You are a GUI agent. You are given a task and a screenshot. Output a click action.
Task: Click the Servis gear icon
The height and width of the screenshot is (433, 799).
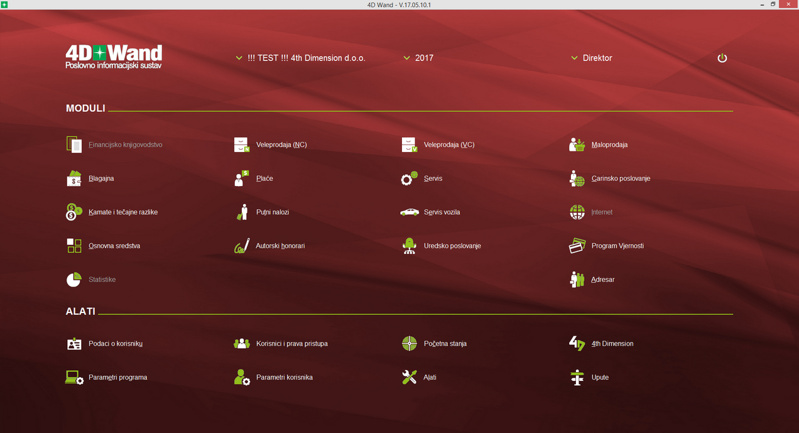410,178
